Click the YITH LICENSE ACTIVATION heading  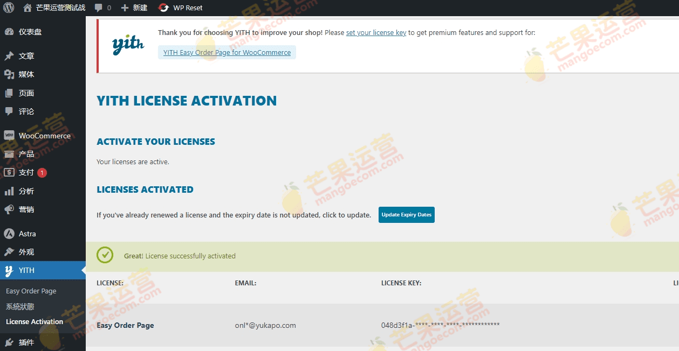click(x=187, y=101)
